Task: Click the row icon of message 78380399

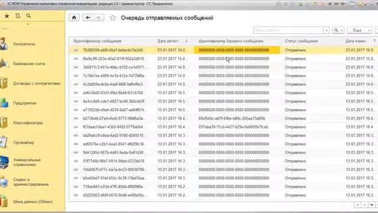Action: pos(76,50)
